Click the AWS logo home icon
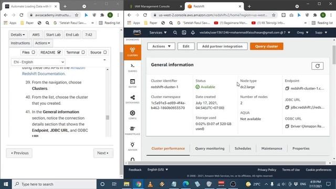 point(136,33)
